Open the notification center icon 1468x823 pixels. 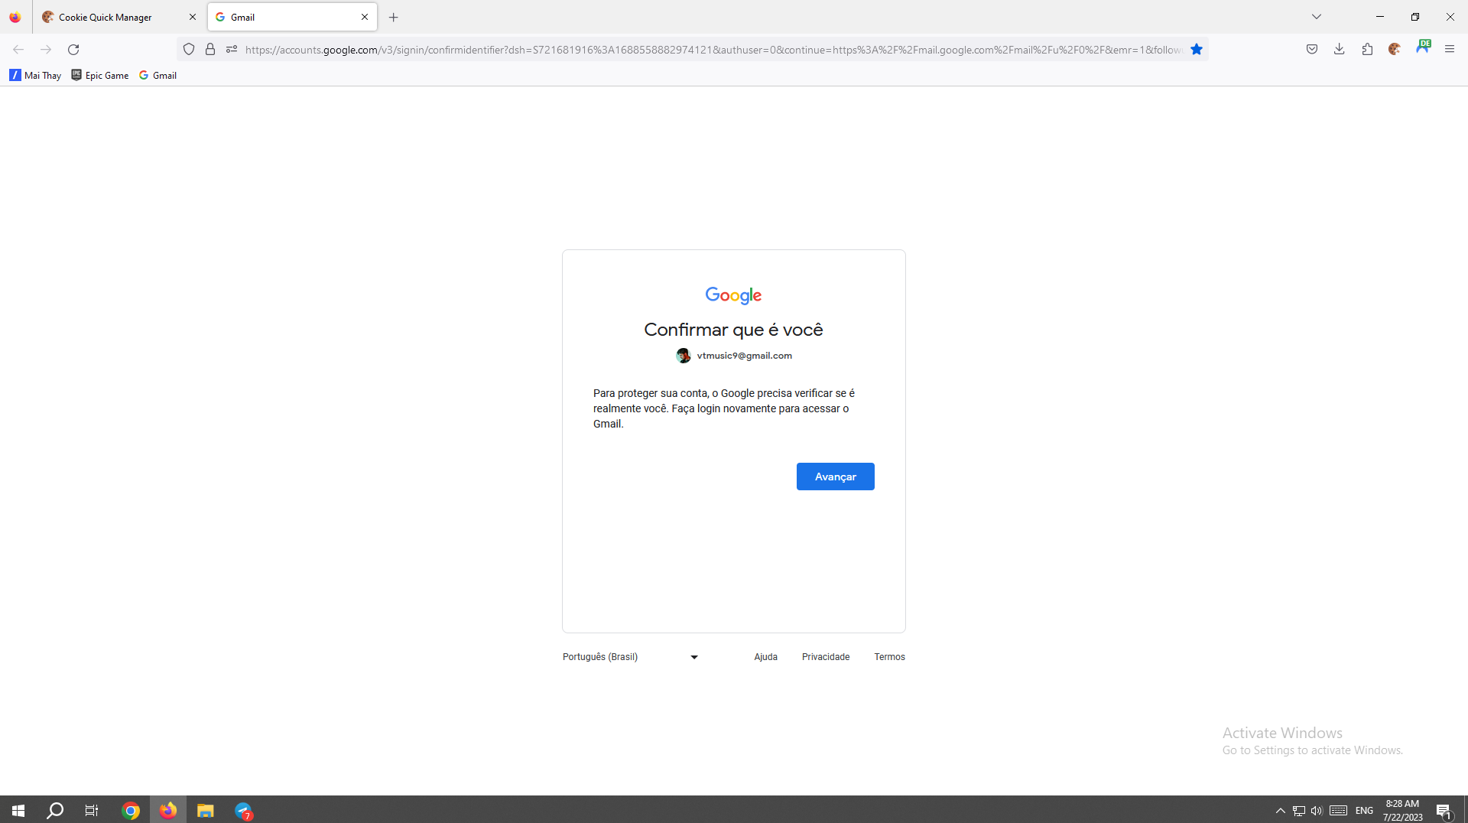pyautogui.click(x=1444, y=810)
